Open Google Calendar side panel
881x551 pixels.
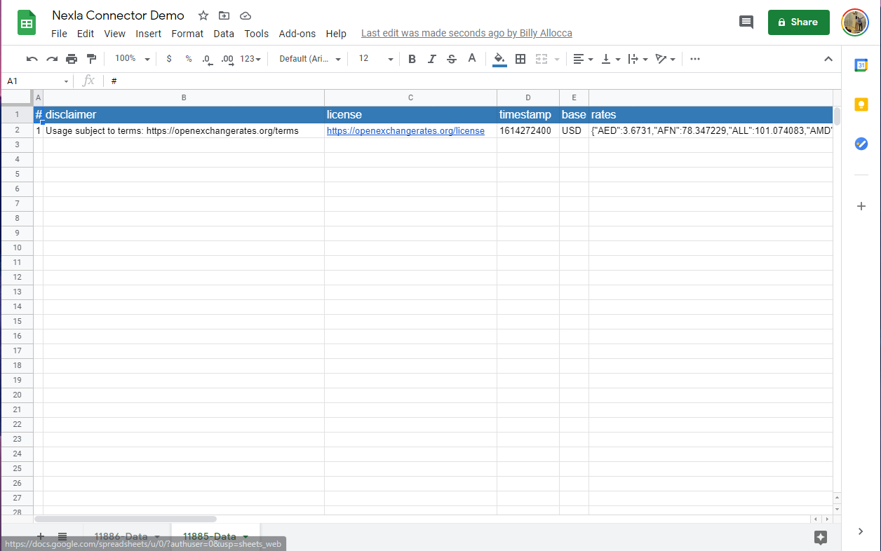coord(861,65)
